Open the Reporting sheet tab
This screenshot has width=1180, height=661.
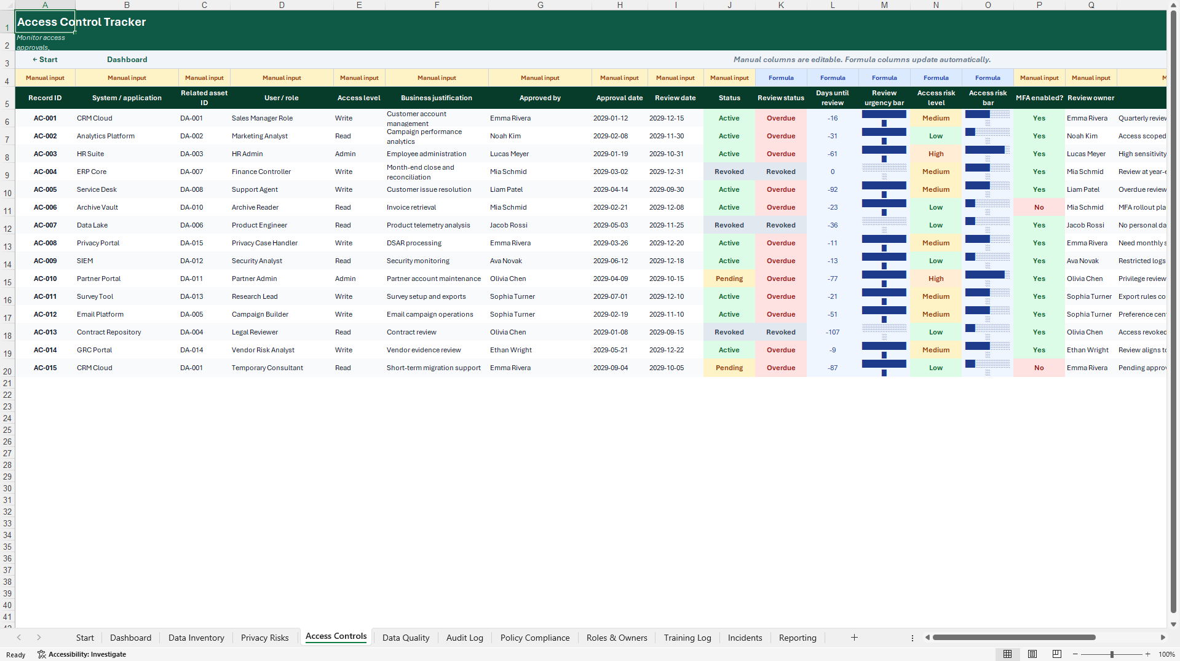pos(798,638)
